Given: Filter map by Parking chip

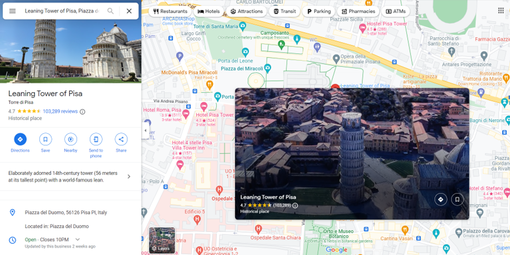Looking at the screenshot, I should coord(319,11).
